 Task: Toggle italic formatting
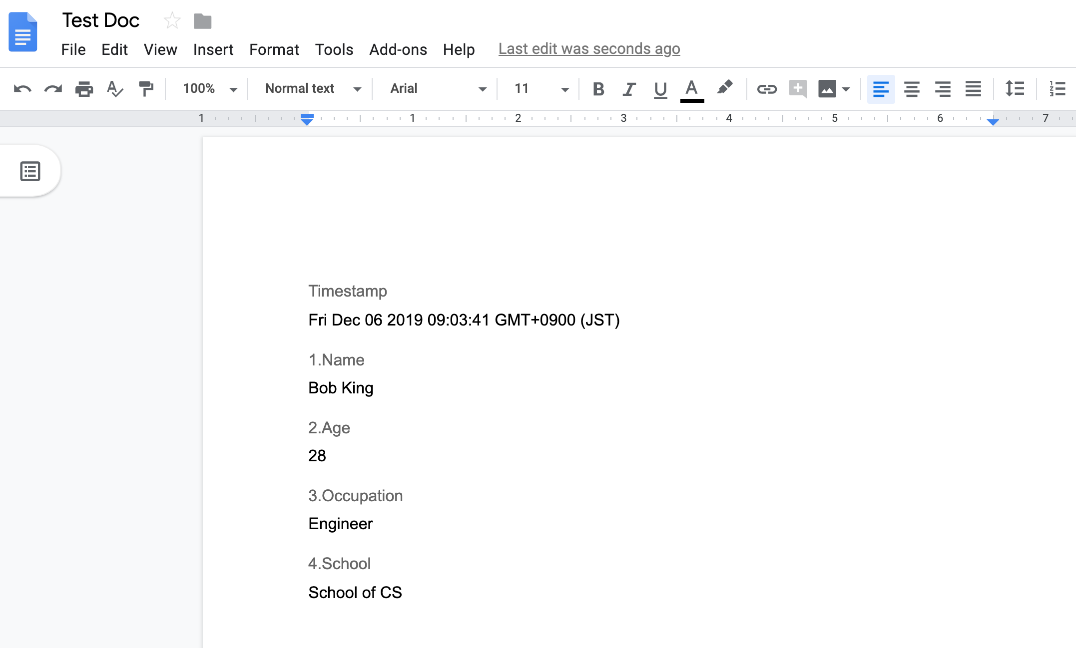(x=629, y=89)
